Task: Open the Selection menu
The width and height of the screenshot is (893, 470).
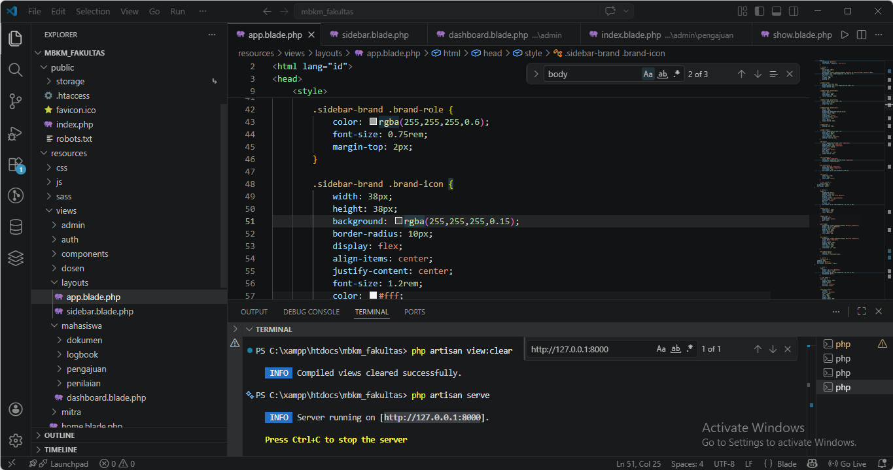Action: 93,11
